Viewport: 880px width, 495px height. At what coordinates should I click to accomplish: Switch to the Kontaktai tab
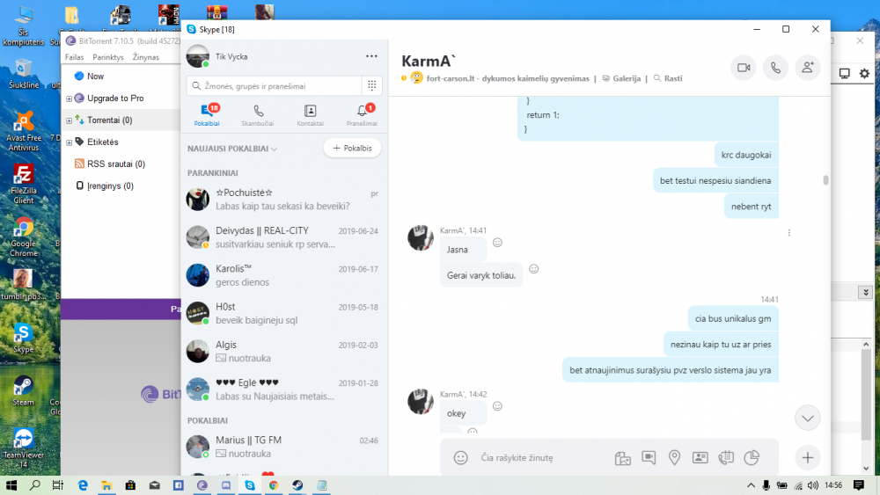310,115
